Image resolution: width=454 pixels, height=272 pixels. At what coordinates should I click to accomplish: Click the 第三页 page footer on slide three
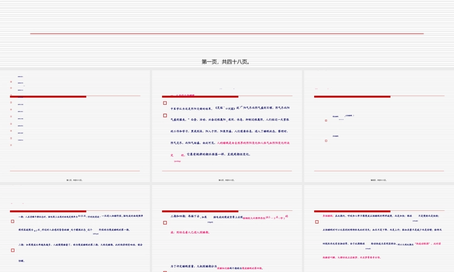[x=226, y=180]
